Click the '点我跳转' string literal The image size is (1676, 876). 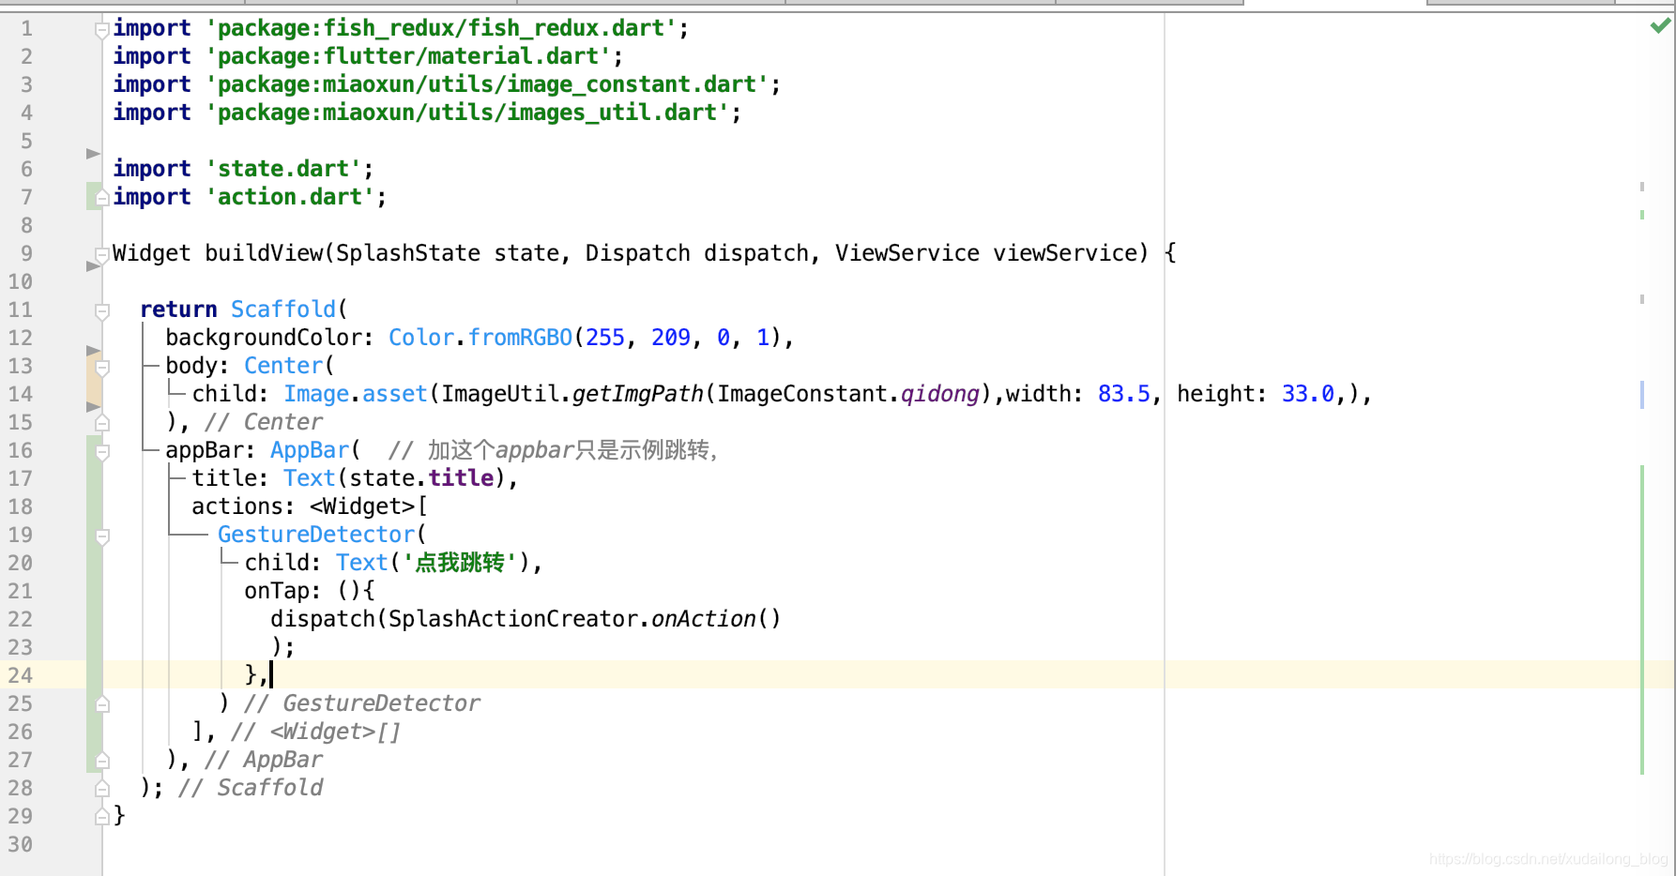coord(460,563)
